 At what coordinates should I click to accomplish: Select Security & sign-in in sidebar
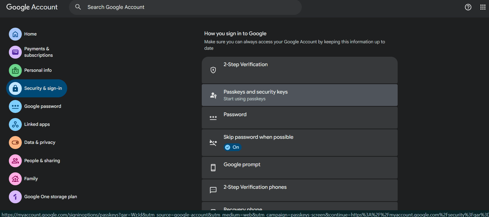pyautogui.click(x=37, y=88)
